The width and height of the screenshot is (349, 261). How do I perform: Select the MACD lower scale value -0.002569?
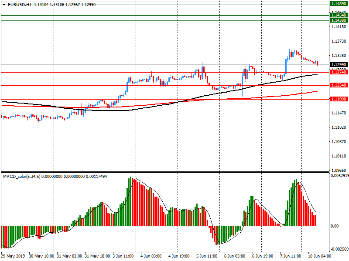point(340,249)
